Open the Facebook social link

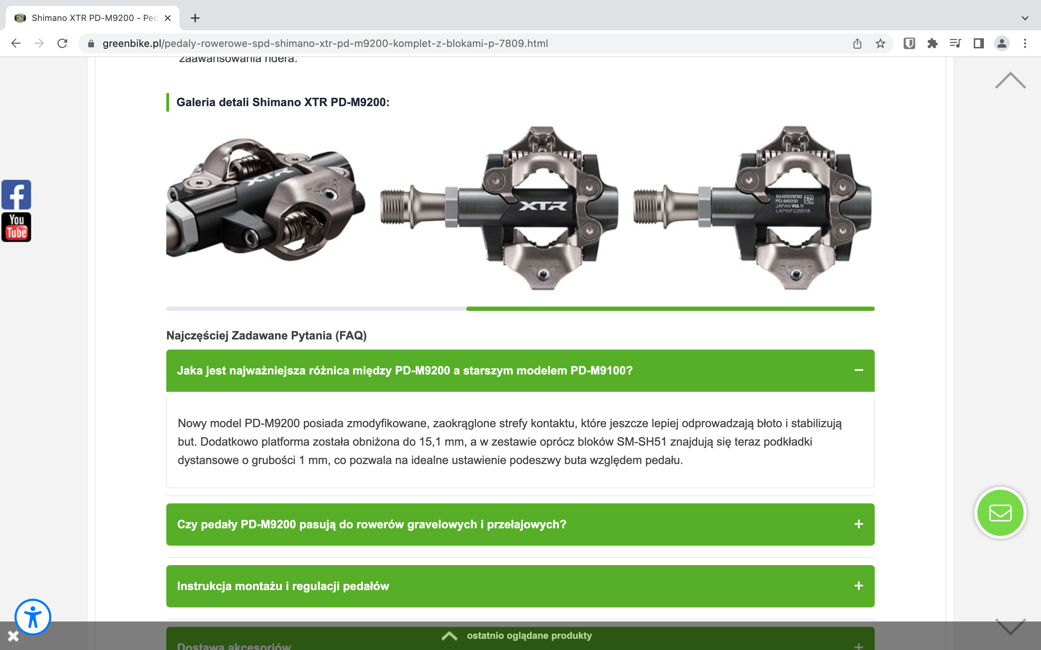(x=16, y=195)
